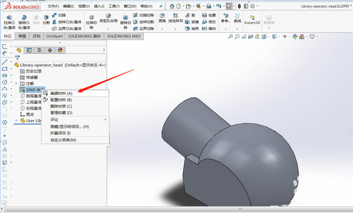Select the 旋转凸台/基体 revolve boss tool
The height and width of the screenshot is (213, 353).
point(24,22)
